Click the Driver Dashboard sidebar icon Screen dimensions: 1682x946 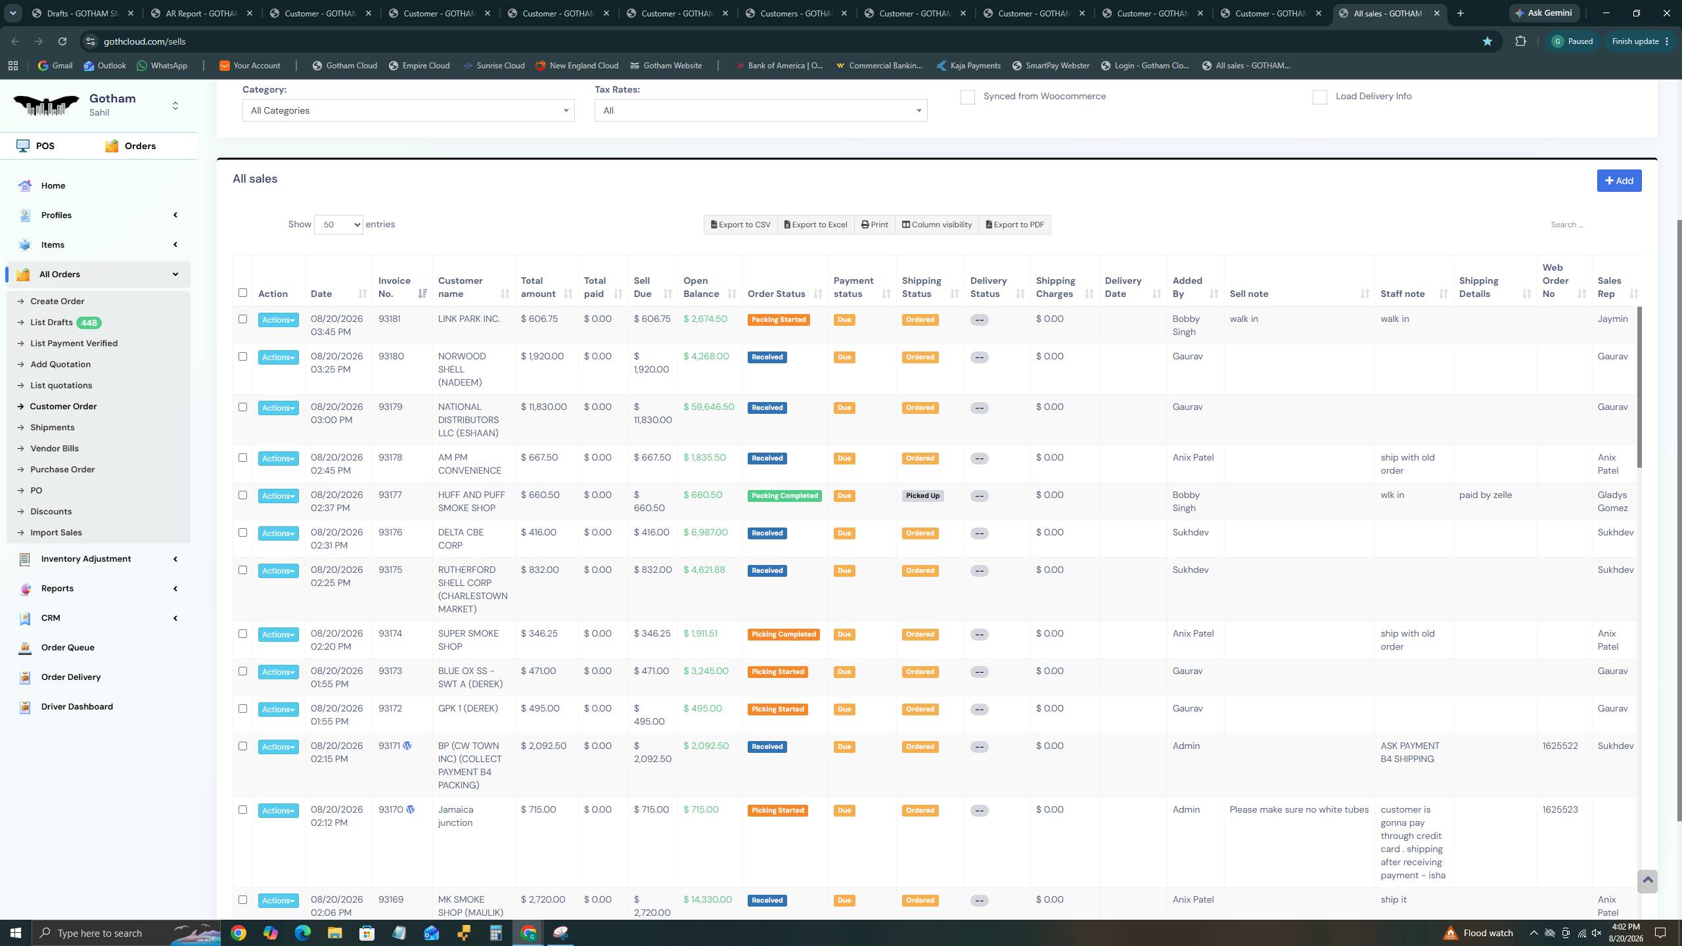coord(25,707)
